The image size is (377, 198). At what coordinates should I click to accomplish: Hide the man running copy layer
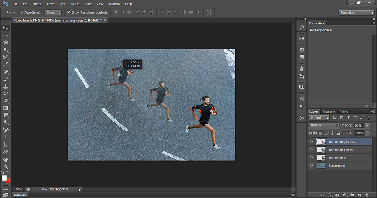click(x=312, y=150)
